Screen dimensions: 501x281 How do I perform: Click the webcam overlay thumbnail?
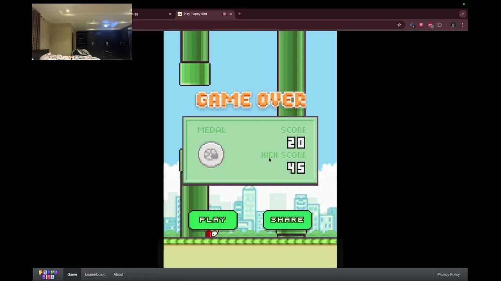click(x=82, y=32)
